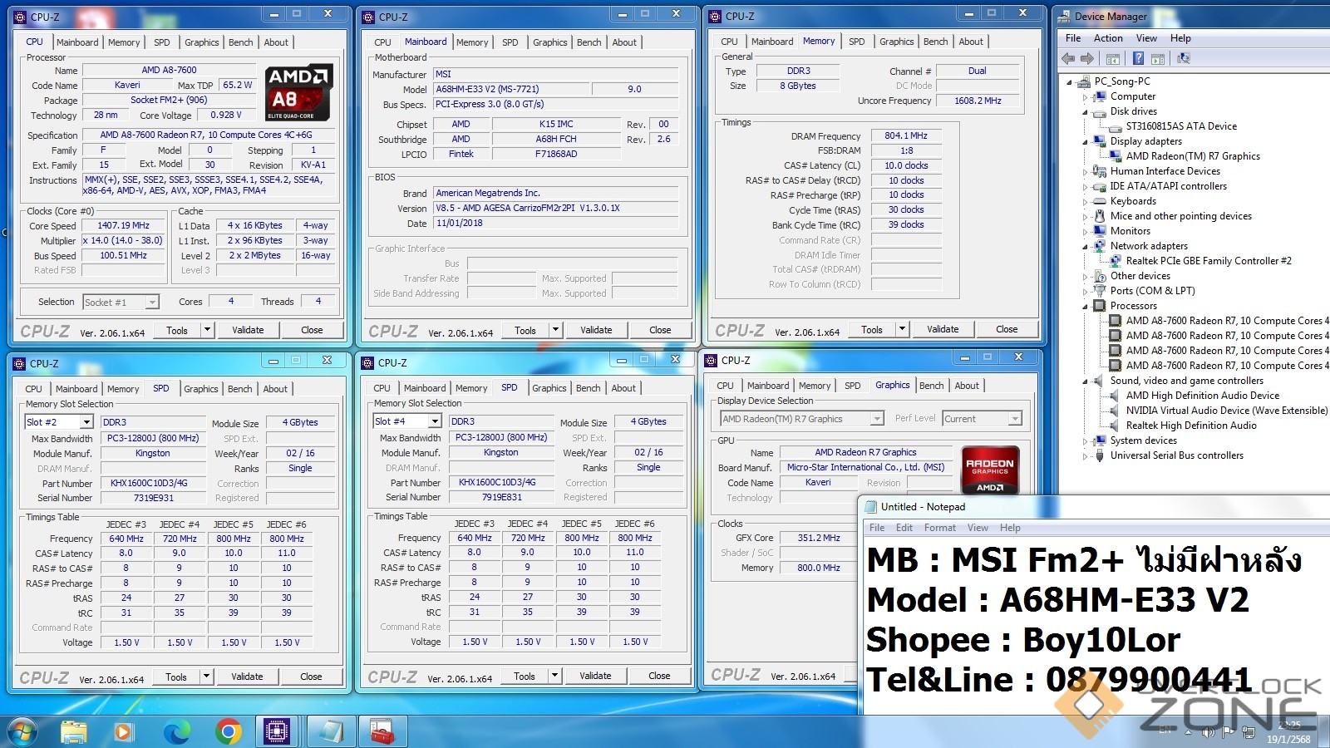The image size is (1330, 748).
Task: Launch Windows Media Player from taskbar
Action: point(123,731)
